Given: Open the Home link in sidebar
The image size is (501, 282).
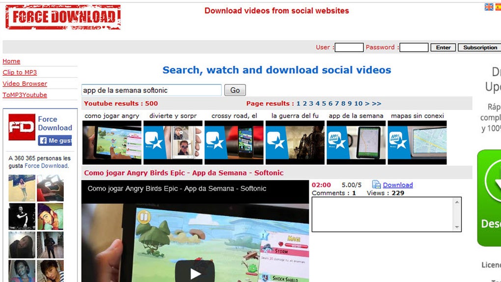Looking at the screenshot, I should click(11, 61).
